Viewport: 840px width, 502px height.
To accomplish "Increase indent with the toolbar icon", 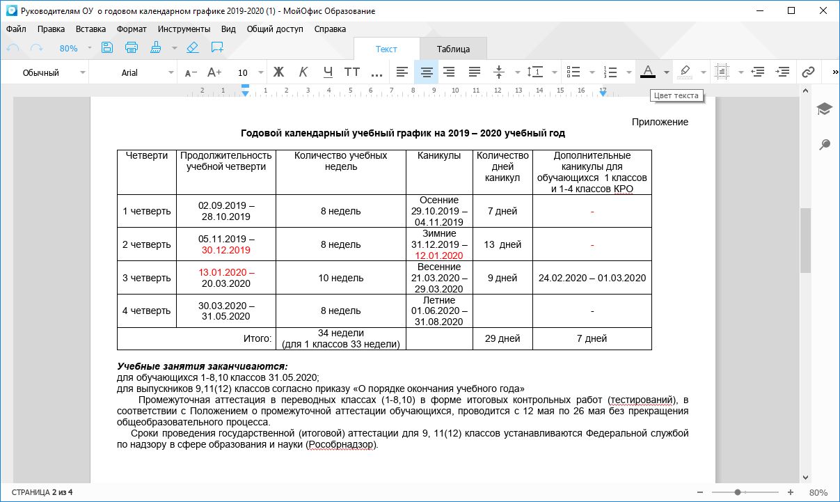I will pos(783,72).
